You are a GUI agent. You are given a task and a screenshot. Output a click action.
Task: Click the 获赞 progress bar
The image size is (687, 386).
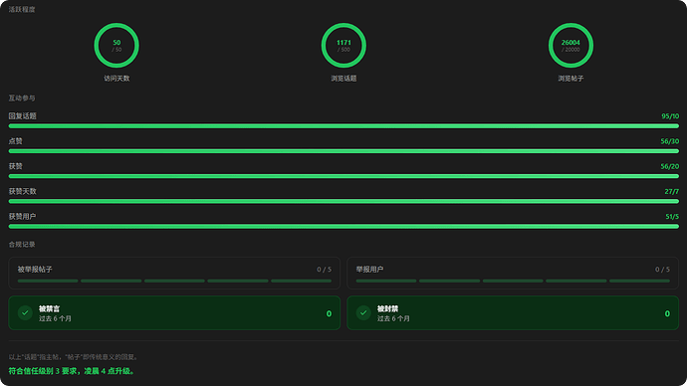(x=343, y=176)
